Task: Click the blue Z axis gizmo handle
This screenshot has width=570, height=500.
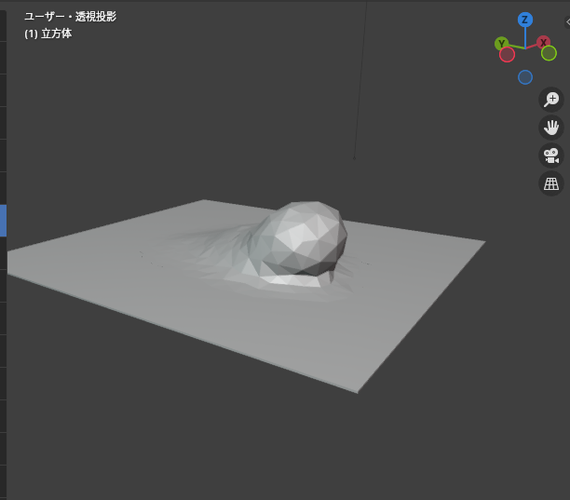Action: tap(525, 20)
